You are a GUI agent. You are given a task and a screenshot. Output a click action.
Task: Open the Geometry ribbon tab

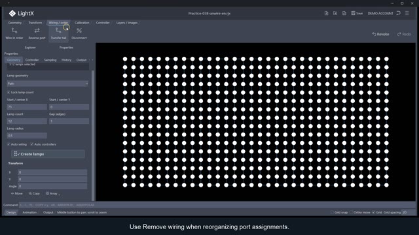(x=15, y=23)
